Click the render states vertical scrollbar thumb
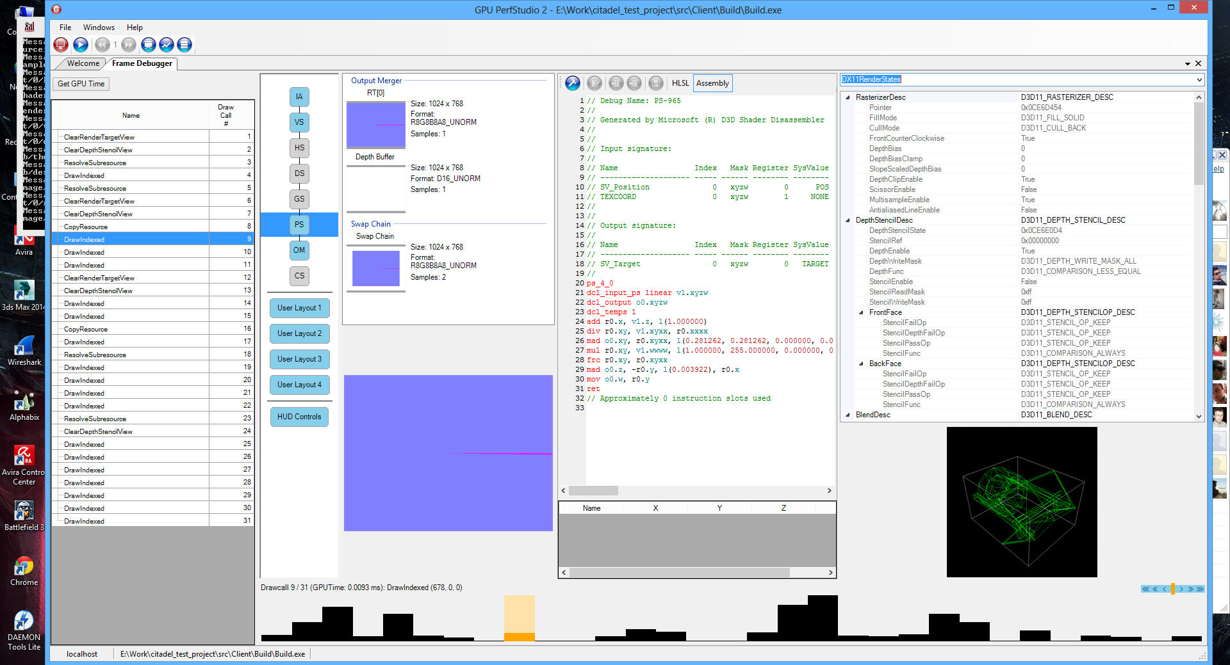 point(1199,143)
